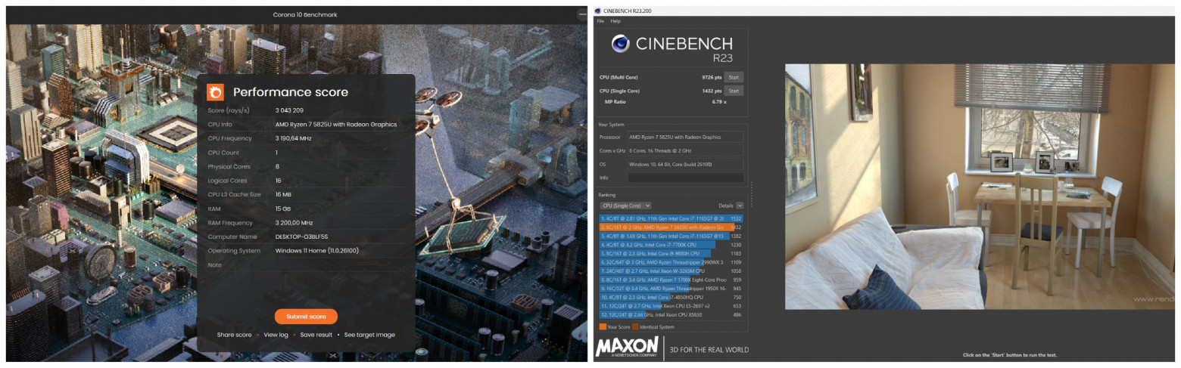Open the File menu in Cinebench
The width and height of the screenshot is (1181, 368).
coord(600,21)
